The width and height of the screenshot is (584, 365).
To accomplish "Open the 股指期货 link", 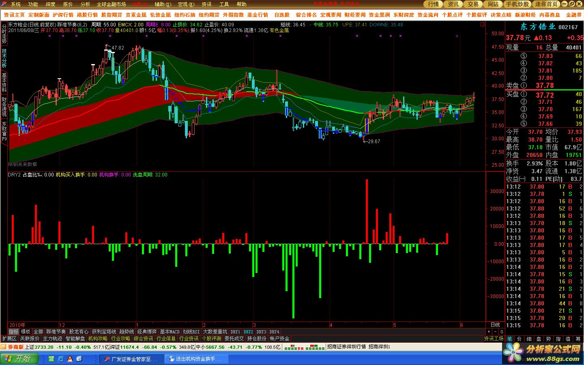I will coord(112,15).
